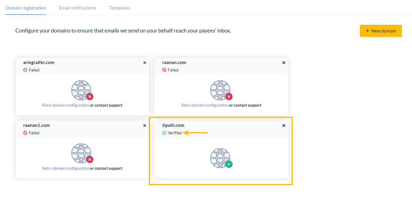This screenshot has width=412, height=198.
Task: Select the raanan1.com domain name
Action: pos(36,125)
